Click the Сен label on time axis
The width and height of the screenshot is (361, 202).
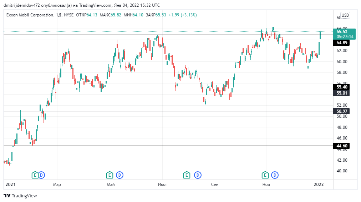click(215, 185)
